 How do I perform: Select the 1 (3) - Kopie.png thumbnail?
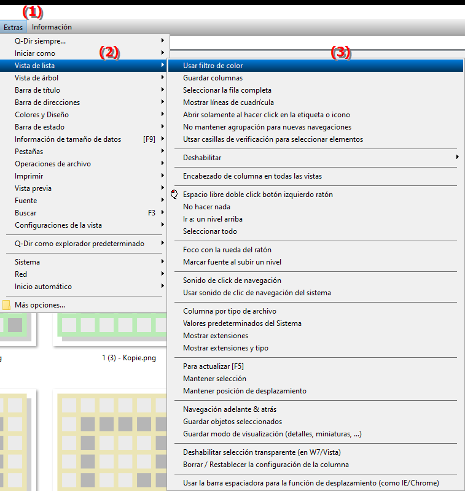click(110, 329)
